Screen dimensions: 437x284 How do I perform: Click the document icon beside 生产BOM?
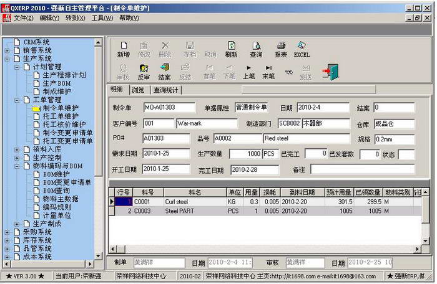click(x=36, y=83)
